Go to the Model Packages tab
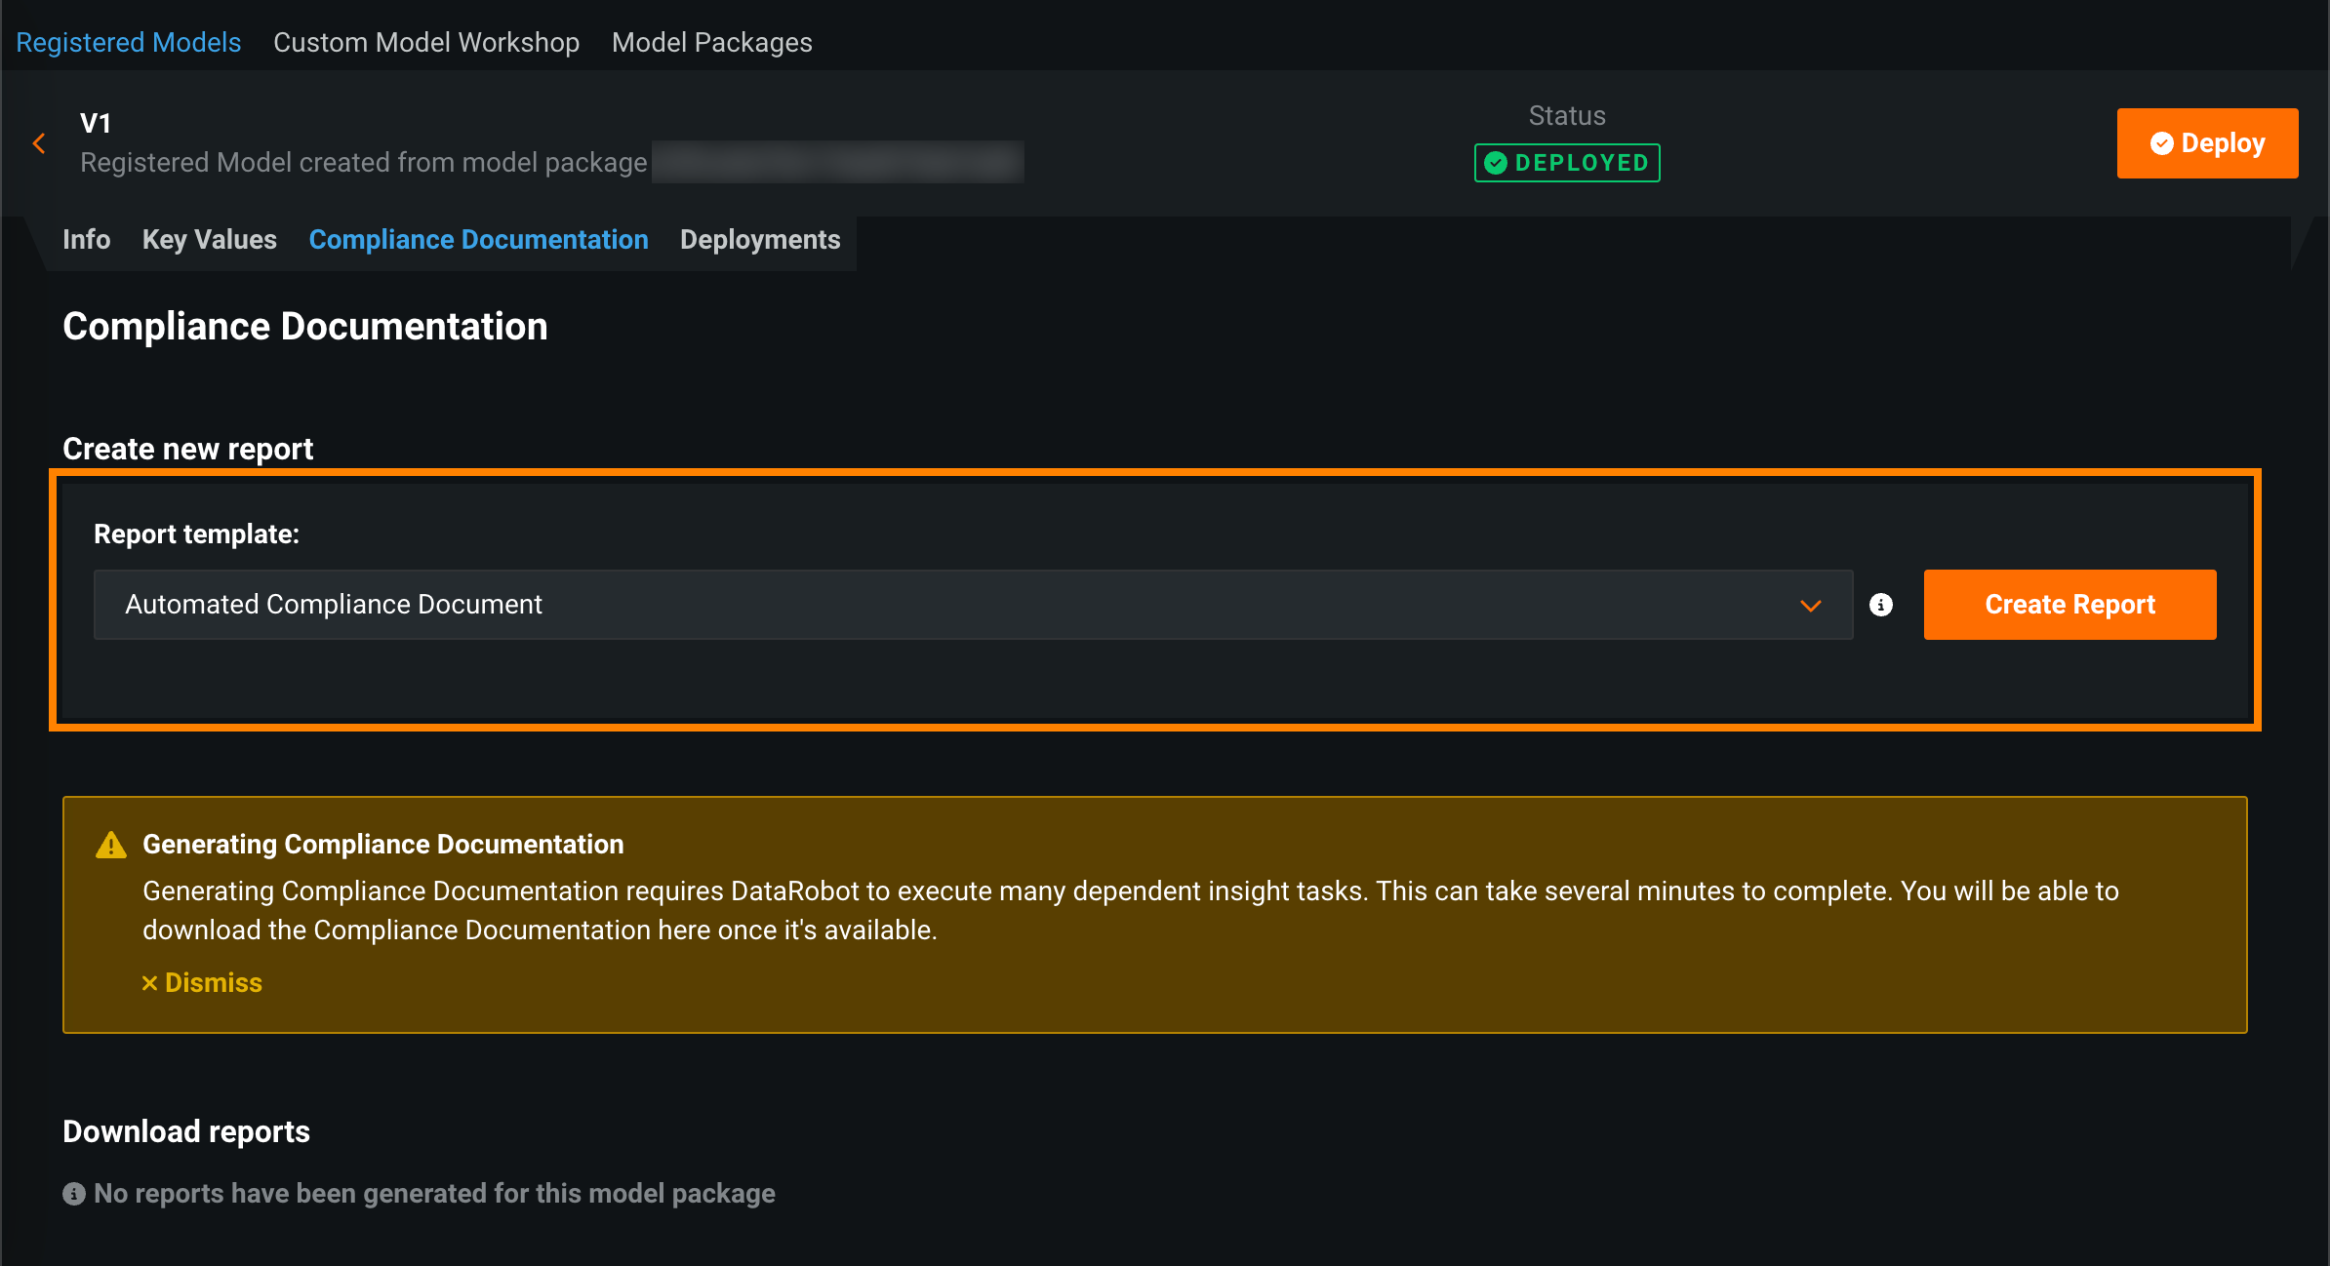The width and height of the screenshot is (2330, 1266). click(x=712, y=43)
